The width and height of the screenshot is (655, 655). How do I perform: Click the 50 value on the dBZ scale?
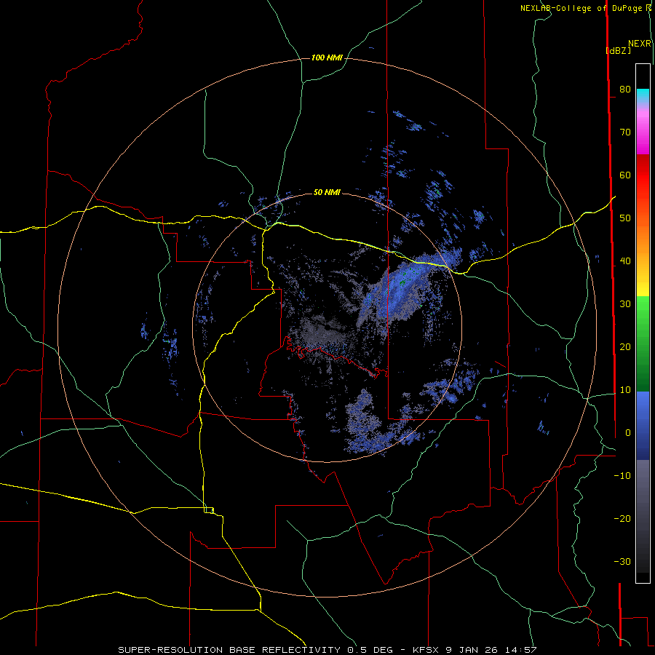[625, 218]
